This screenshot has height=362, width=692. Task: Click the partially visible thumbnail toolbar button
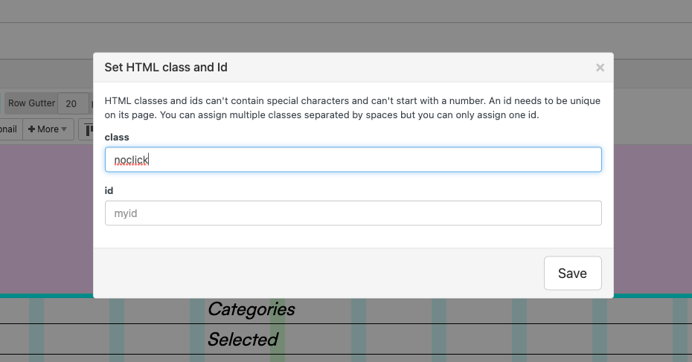[x=10, y=129]
